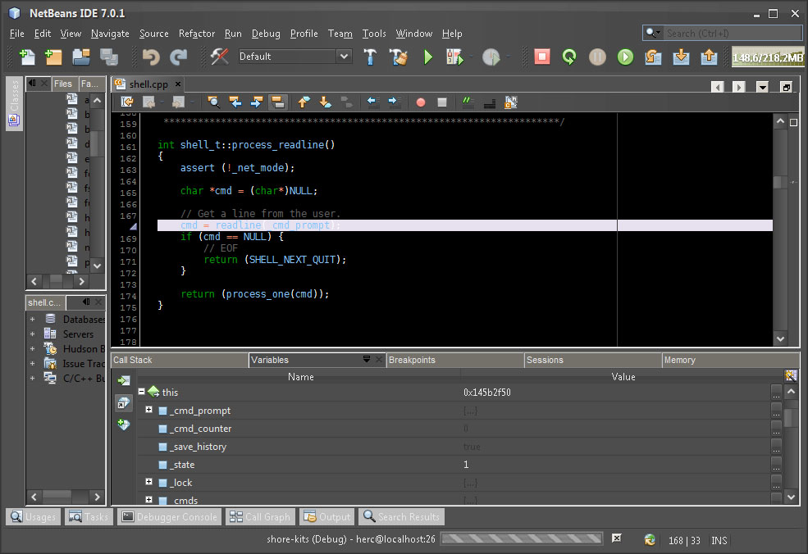Screen dimensions: 808x554
Task: Click the Search (Ctrl+I) input field
Action: [x=732, y=33]
